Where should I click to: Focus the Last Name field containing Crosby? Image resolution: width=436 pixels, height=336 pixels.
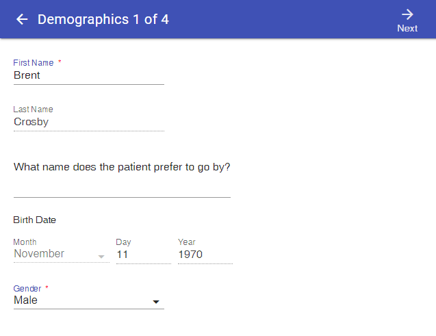(88, 122)
